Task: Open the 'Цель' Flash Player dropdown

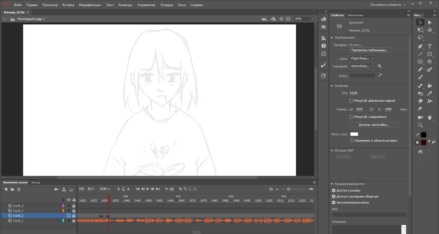Action: 362,58
